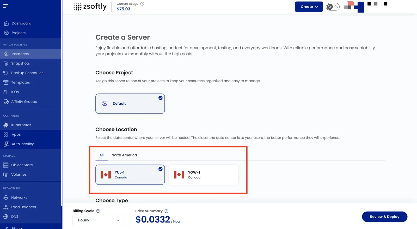Select the All locations tab

pyautogui.click(x=101, y=155)
